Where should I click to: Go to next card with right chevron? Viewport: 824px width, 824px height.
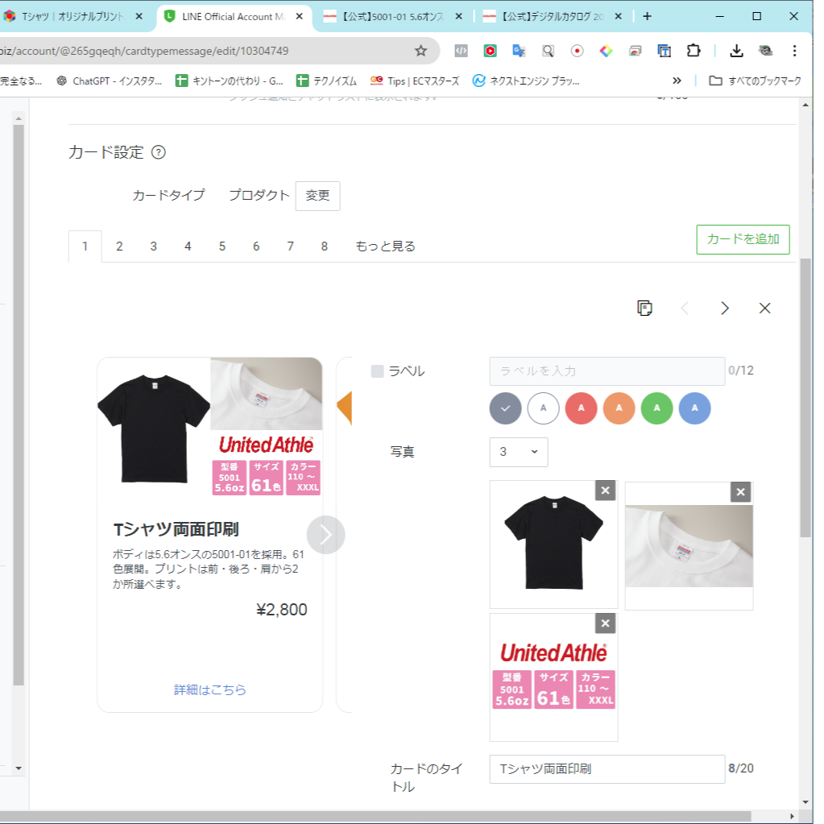click(725, 308)
